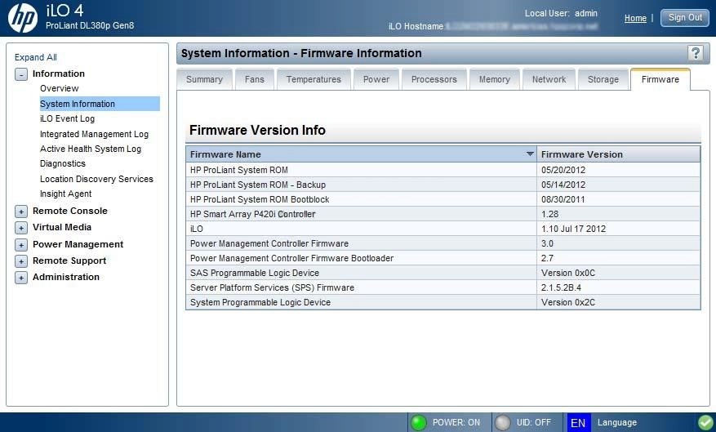
Task: Click the HP logo icon
Action: [23, 18]
